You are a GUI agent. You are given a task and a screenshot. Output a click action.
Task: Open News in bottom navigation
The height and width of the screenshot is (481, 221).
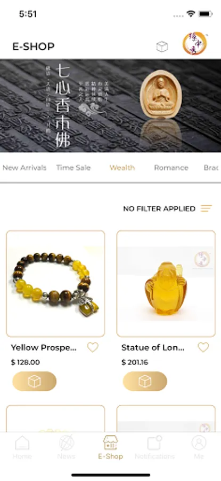click(x=67, y=447)
